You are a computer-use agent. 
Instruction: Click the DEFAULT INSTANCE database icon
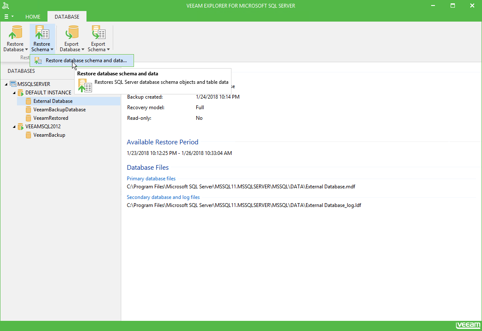(x=21, y=93)
